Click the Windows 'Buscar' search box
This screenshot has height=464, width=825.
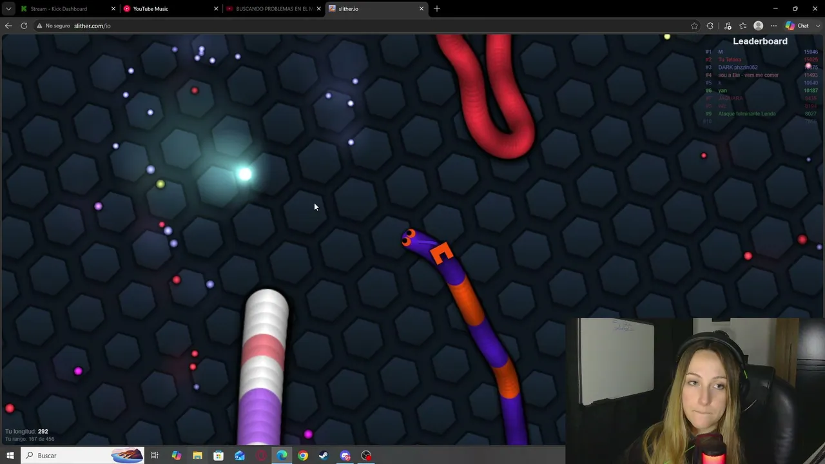coord(82,456)
